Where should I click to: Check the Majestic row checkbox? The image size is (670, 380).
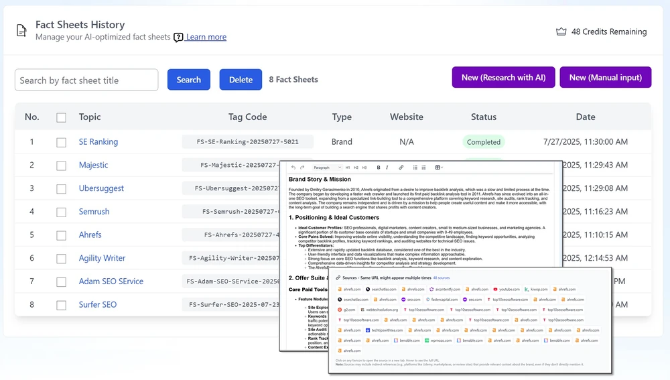click(x=61, y=166)
